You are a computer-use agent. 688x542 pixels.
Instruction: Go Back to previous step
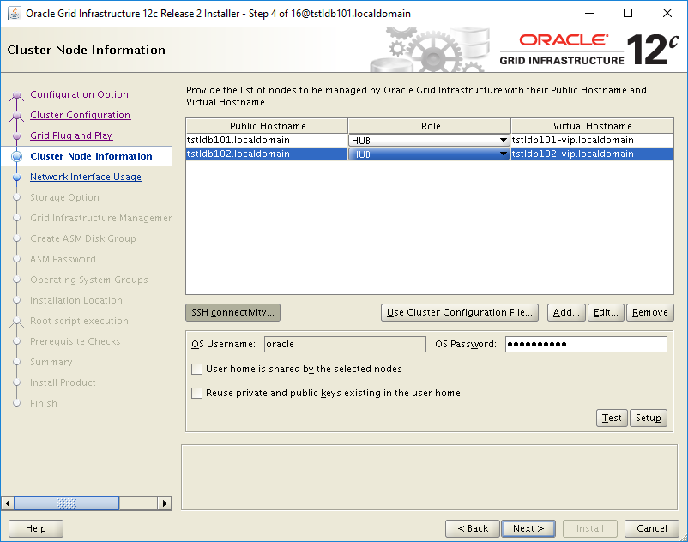pos(473,528)
